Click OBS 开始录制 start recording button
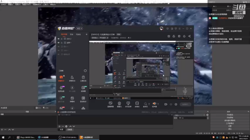This screenshot has height=140, width=250. (230, 118)
